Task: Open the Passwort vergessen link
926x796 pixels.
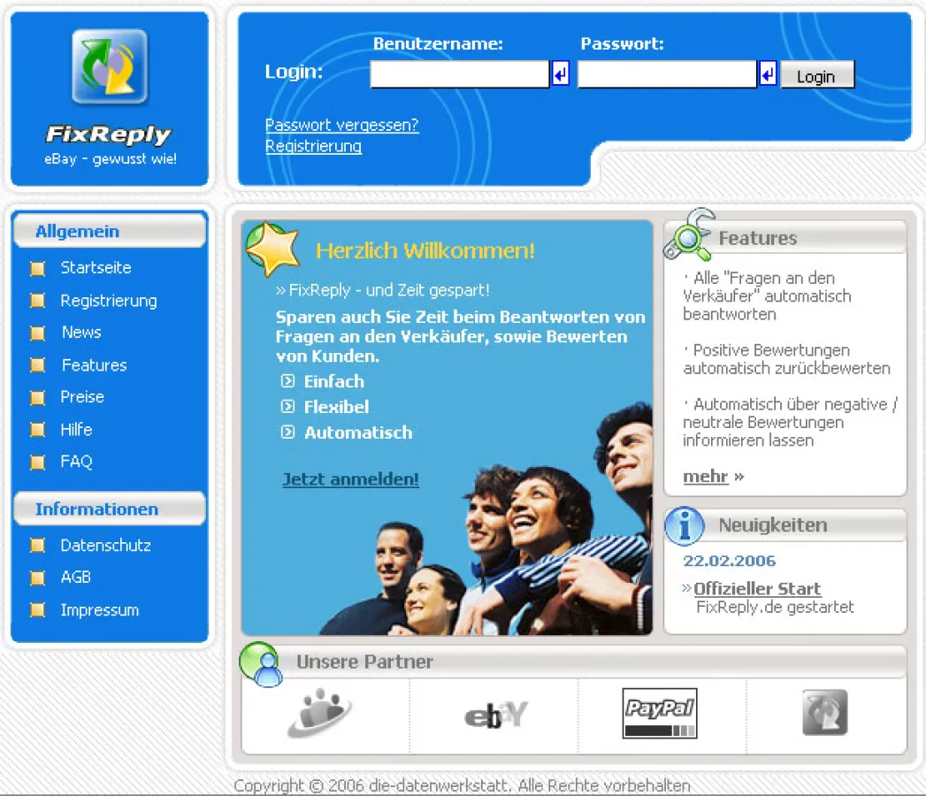Action: (x=341, y=125)
